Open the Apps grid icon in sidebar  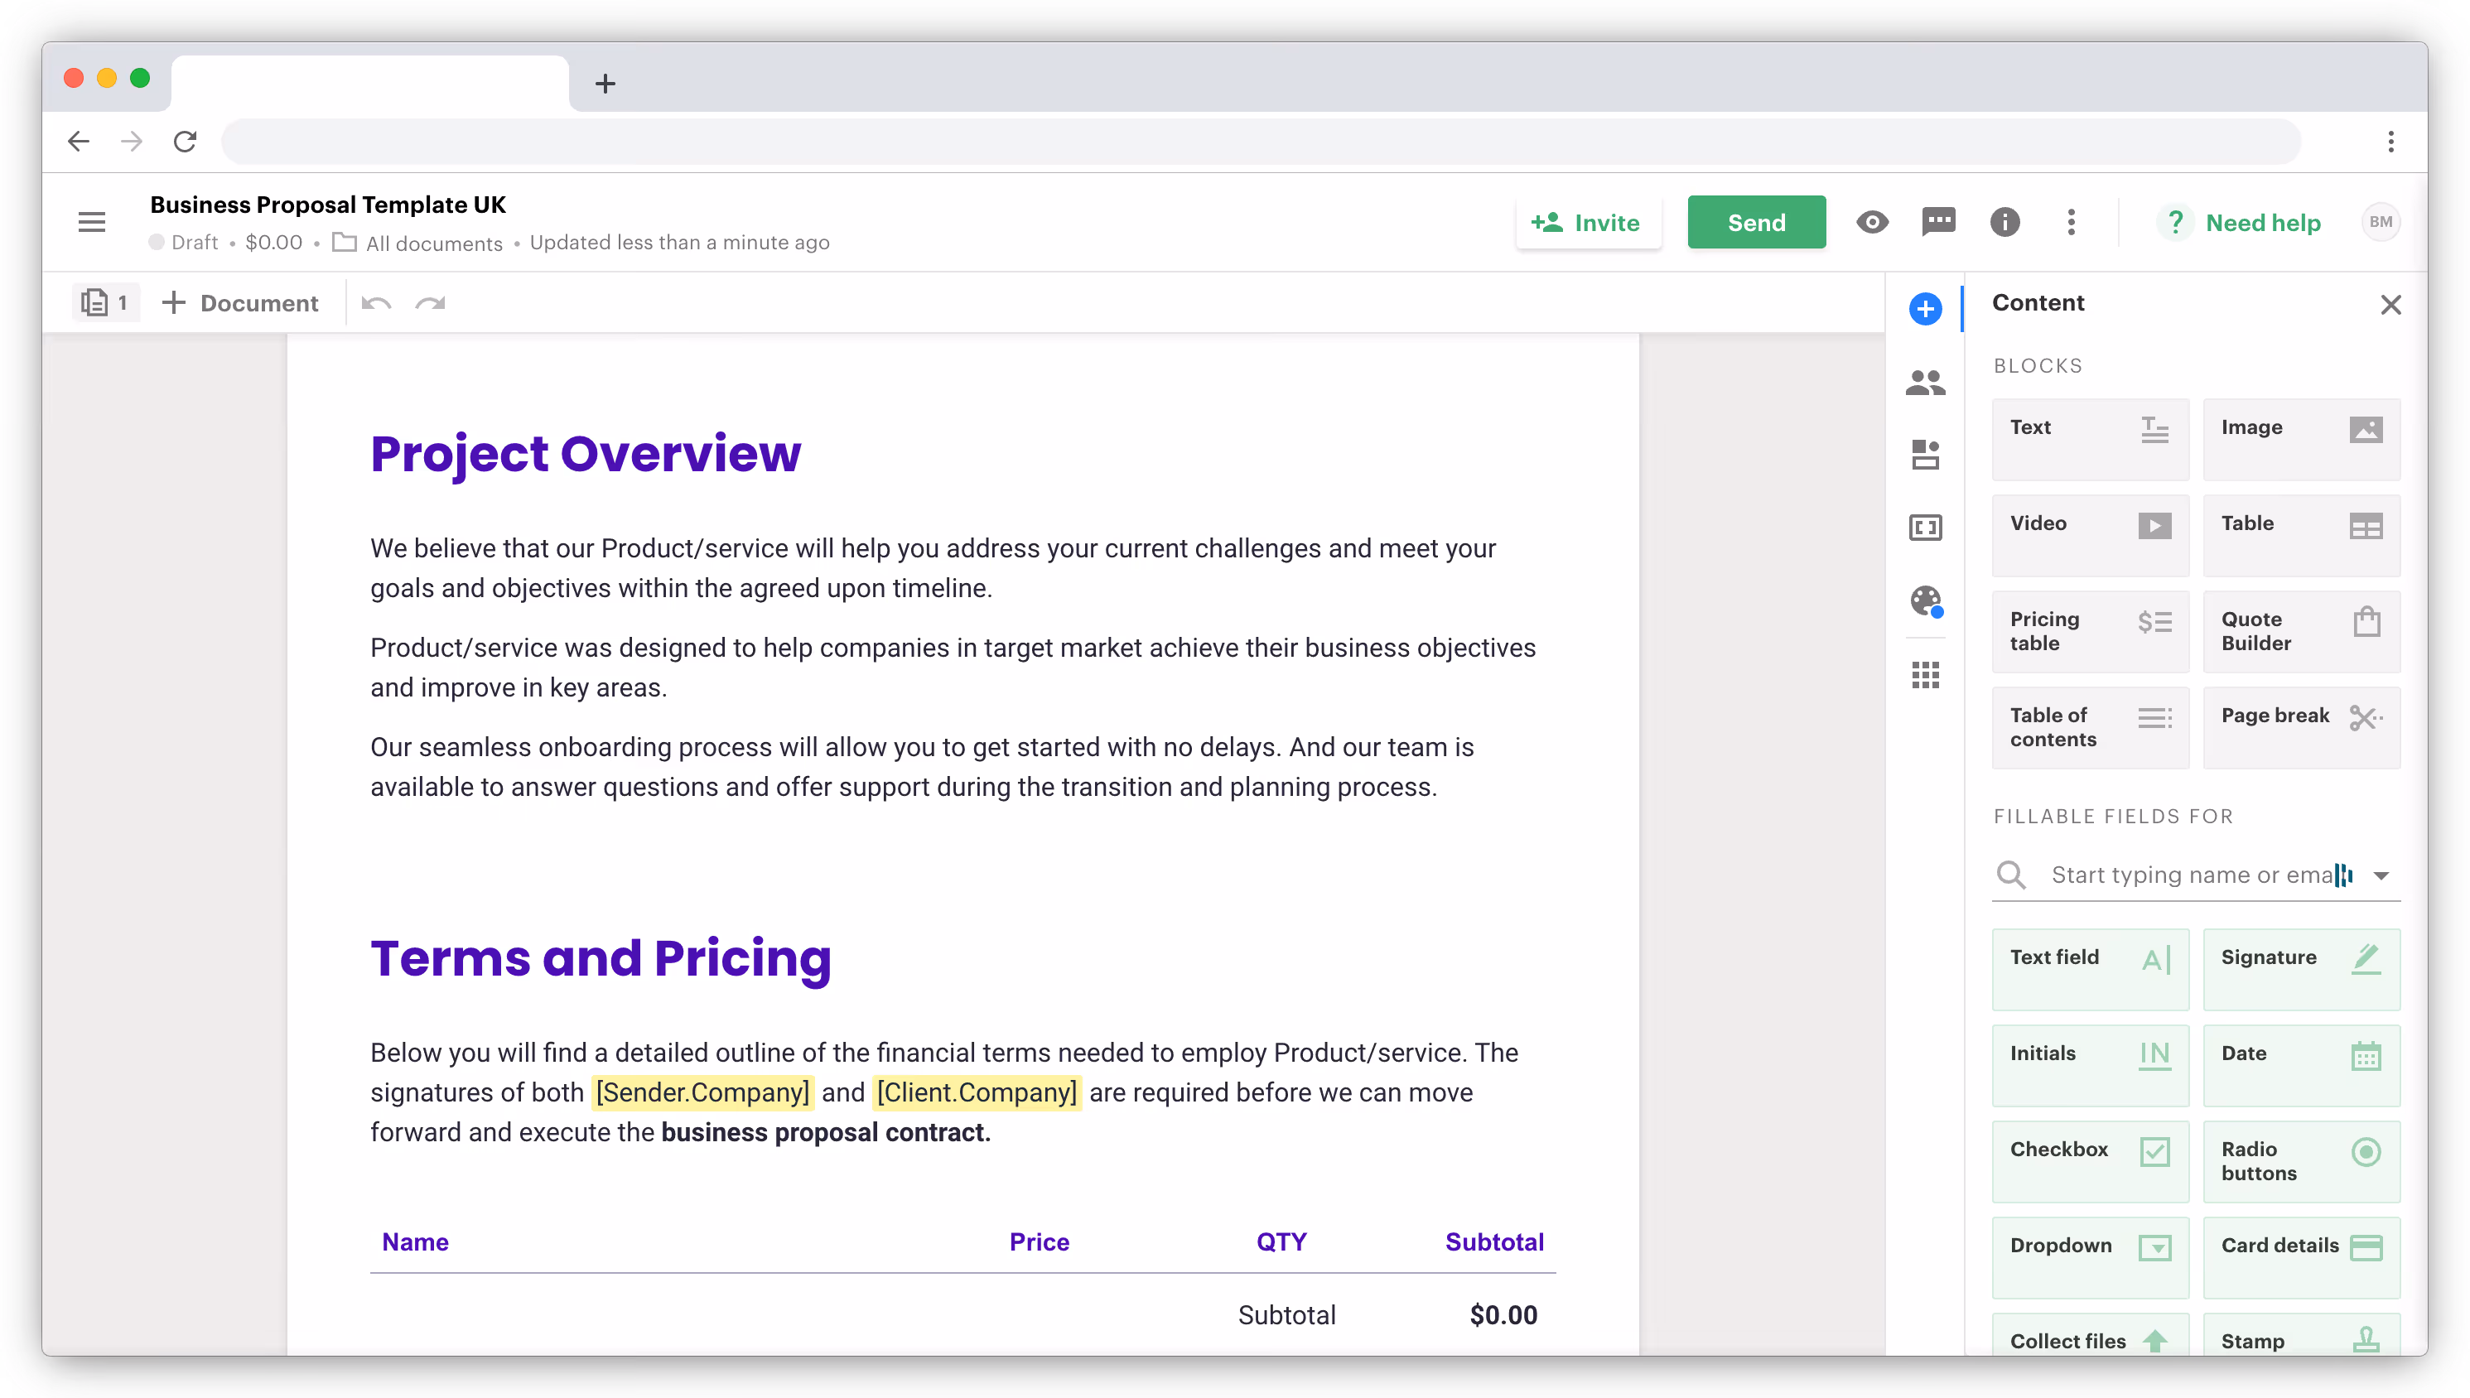click(x=1926, y=675)
